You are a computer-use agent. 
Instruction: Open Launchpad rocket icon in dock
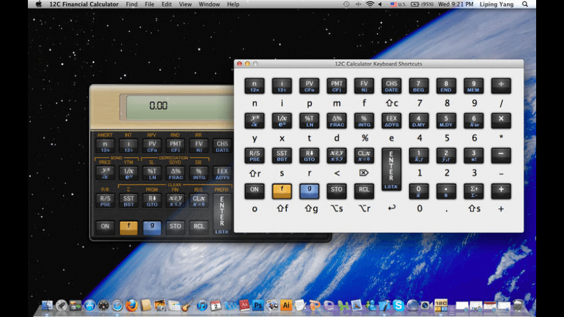click(61, 305)
